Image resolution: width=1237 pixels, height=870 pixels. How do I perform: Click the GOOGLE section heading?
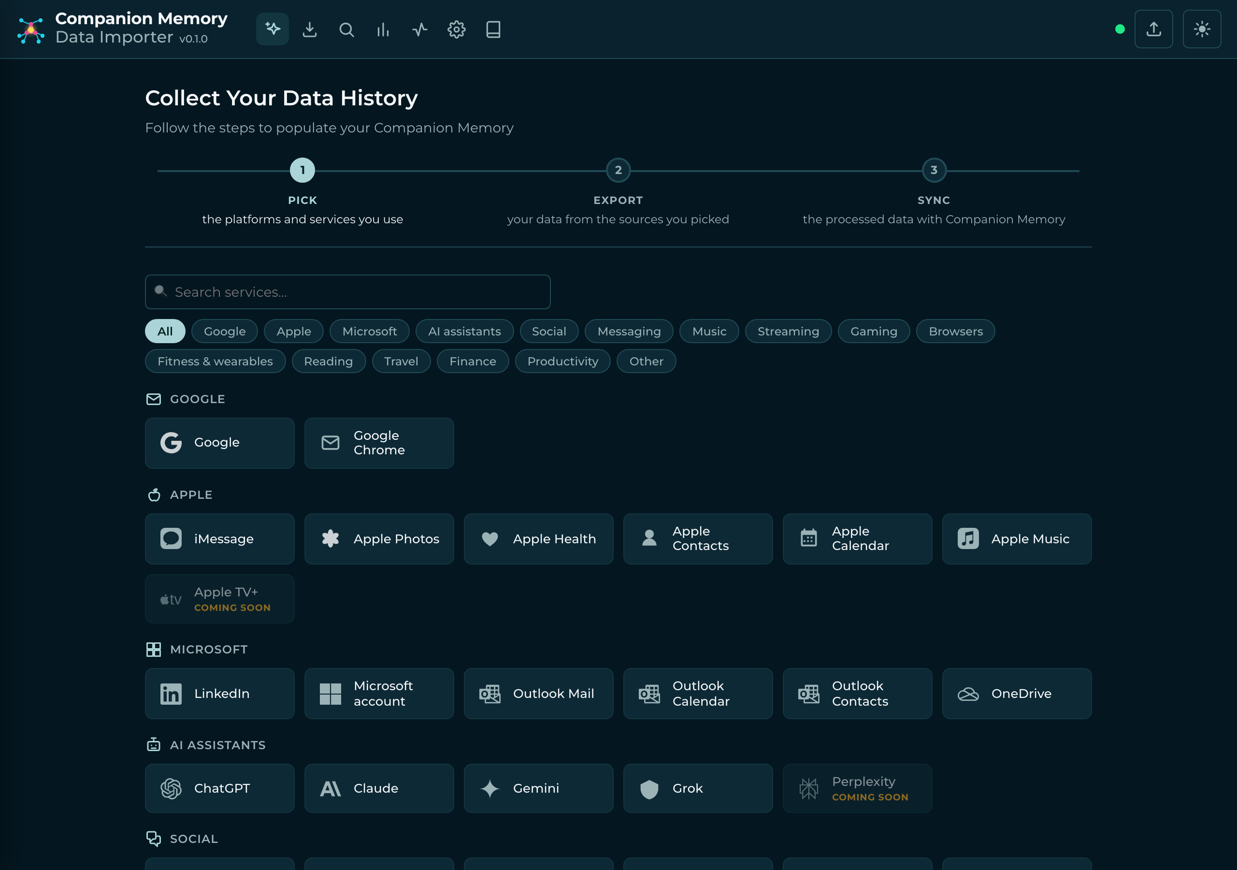click(198, 399)
